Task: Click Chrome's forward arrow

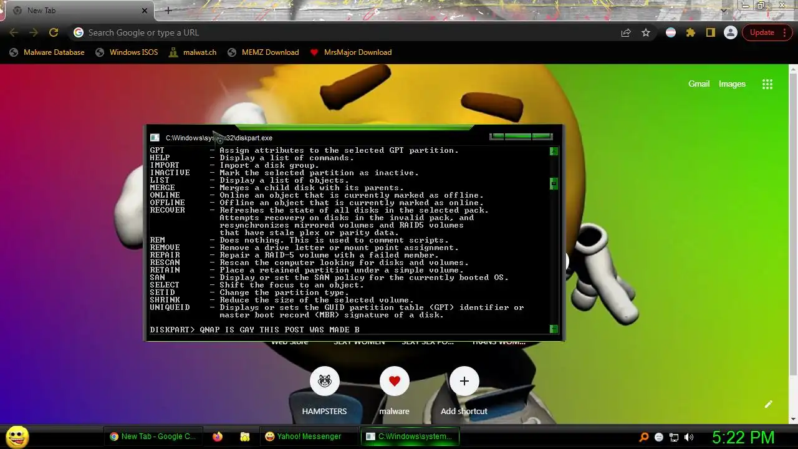Action: pyautogui.click(x=34, y=32)
